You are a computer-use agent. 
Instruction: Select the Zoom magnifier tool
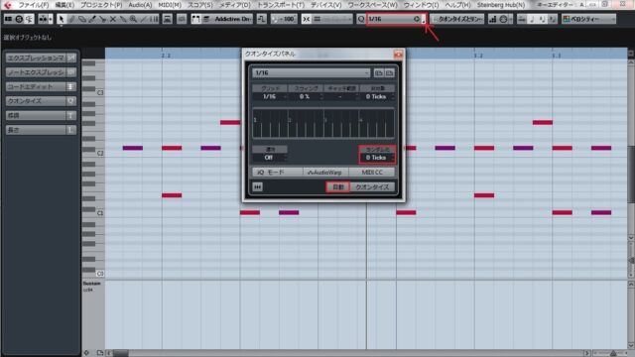coord(133,19)
